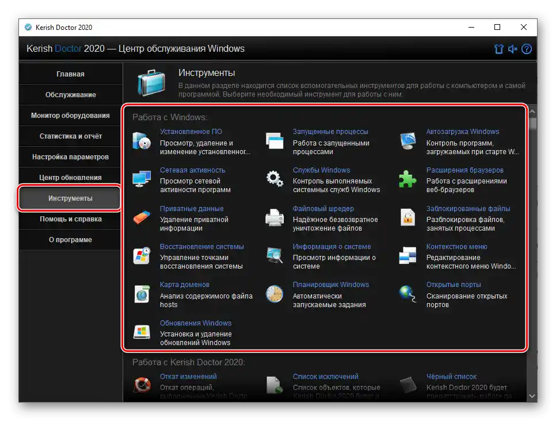Click the Kerish Doctor title bar app icon

point(28,27)
